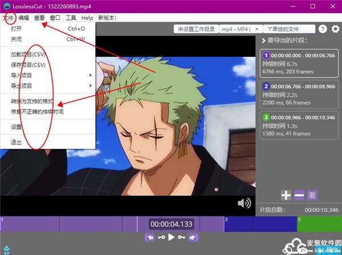Jump to previous keyframe (left key icon)
The width and height of the screenshot is (342, 255).
click(161, 237)
